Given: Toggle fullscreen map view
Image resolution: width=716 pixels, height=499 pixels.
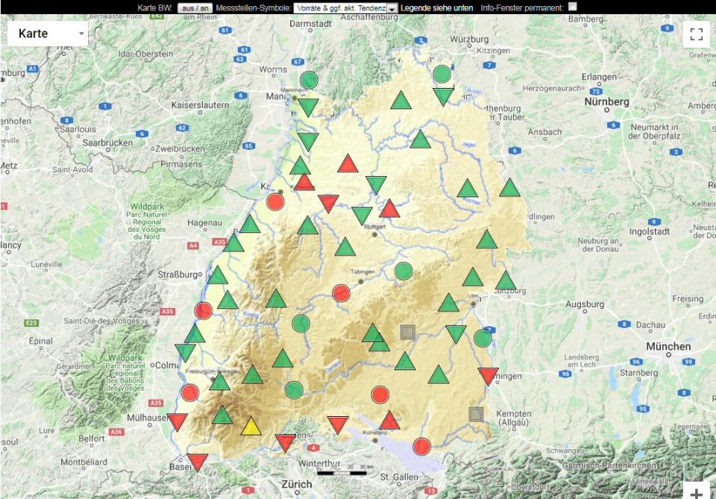Looking at the screenshot, I should point(696,34).
